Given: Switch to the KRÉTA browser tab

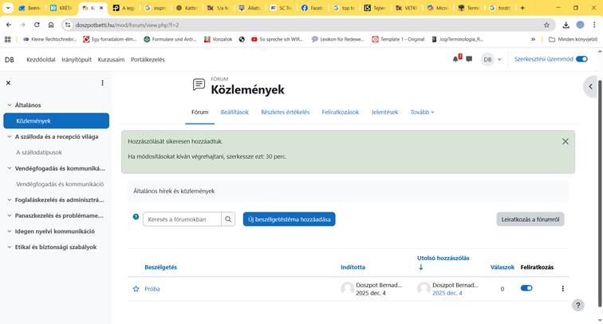Looking at the screenshot, I should pyautogui.click(x=61, y=8).
